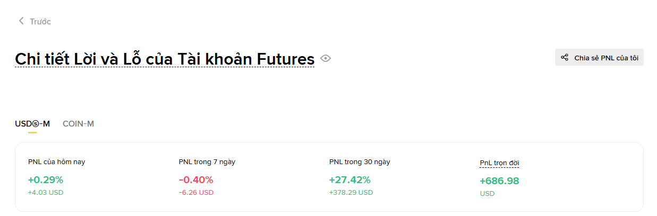Click the "PNL của hôm nay" label

tap(56, 162)
